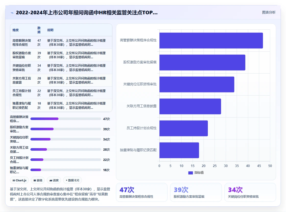Click the 图表分析 label in header
Screen dimensions: 286x212
click(269, 13)
